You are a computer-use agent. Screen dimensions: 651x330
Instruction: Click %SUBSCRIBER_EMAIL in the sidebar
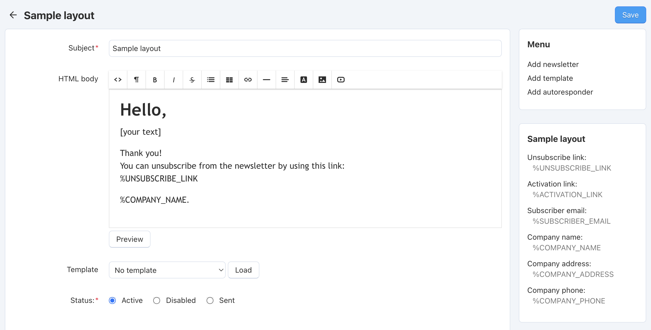coord(571,221)
